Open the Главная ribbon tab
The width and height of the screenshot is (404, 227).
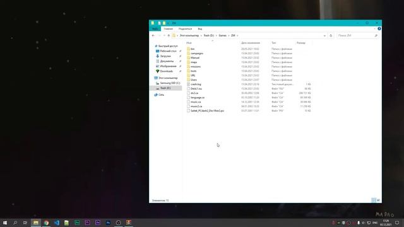pos(169,29)
